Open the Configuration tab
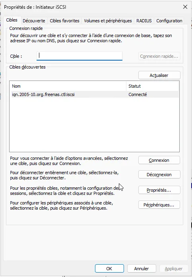 [169, 21]
